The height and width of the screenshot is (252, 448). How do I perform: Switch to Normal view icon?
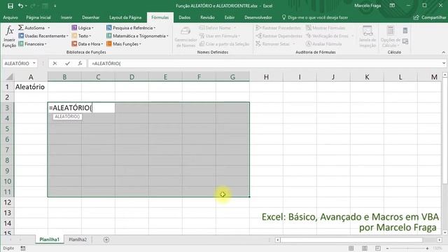[351, 248]
